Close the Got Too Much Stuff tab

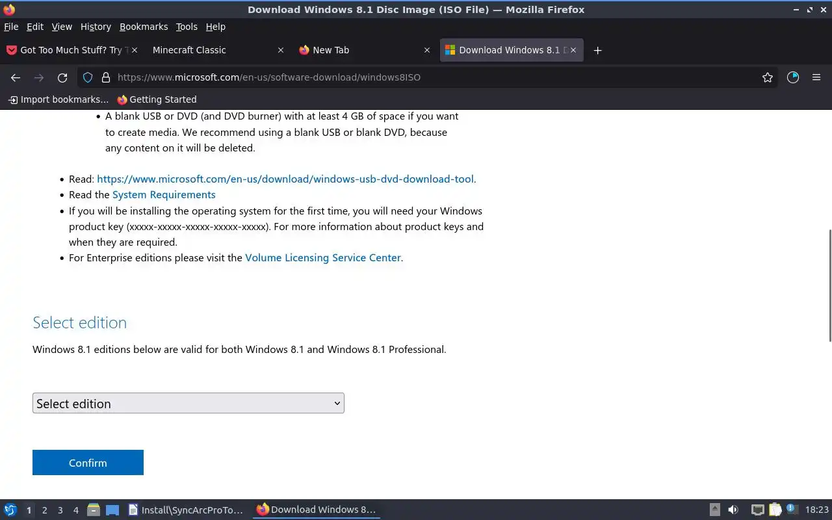tap(135, 50)
